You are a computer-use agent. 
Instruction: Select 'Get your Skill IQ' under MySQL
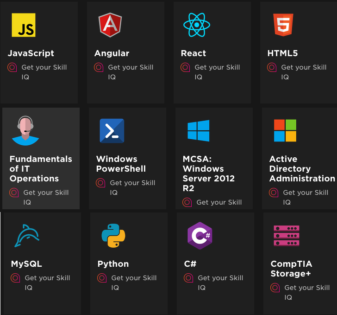coord(48,283)
